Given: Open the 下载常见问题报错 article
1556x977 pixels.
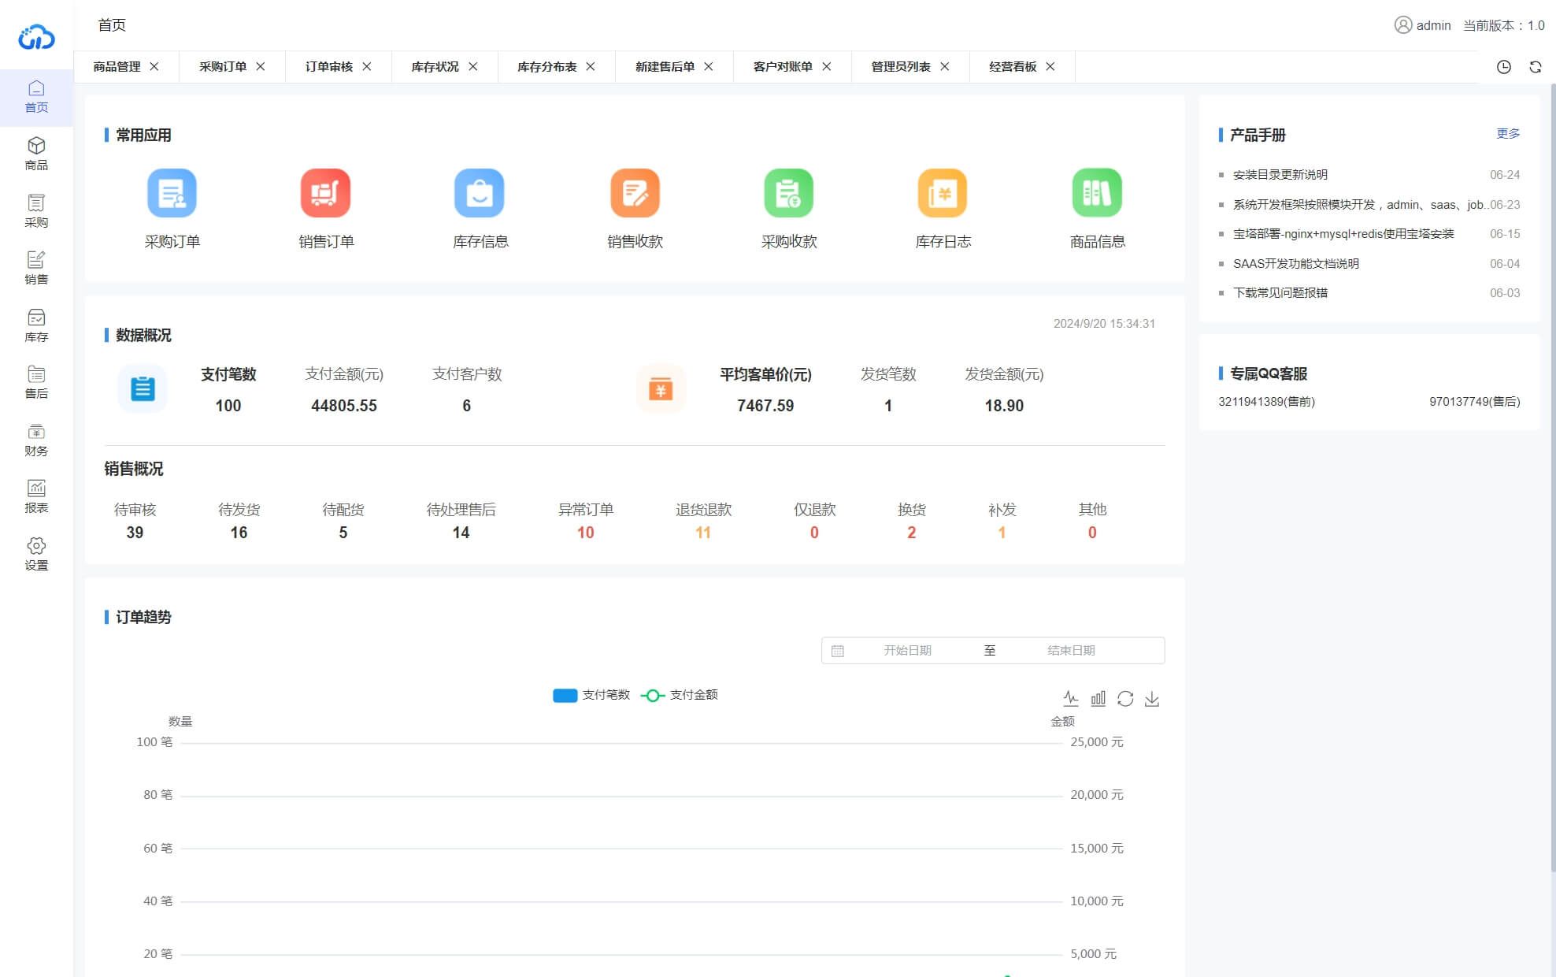Looking at the screenshot, I should point(1280,293).
